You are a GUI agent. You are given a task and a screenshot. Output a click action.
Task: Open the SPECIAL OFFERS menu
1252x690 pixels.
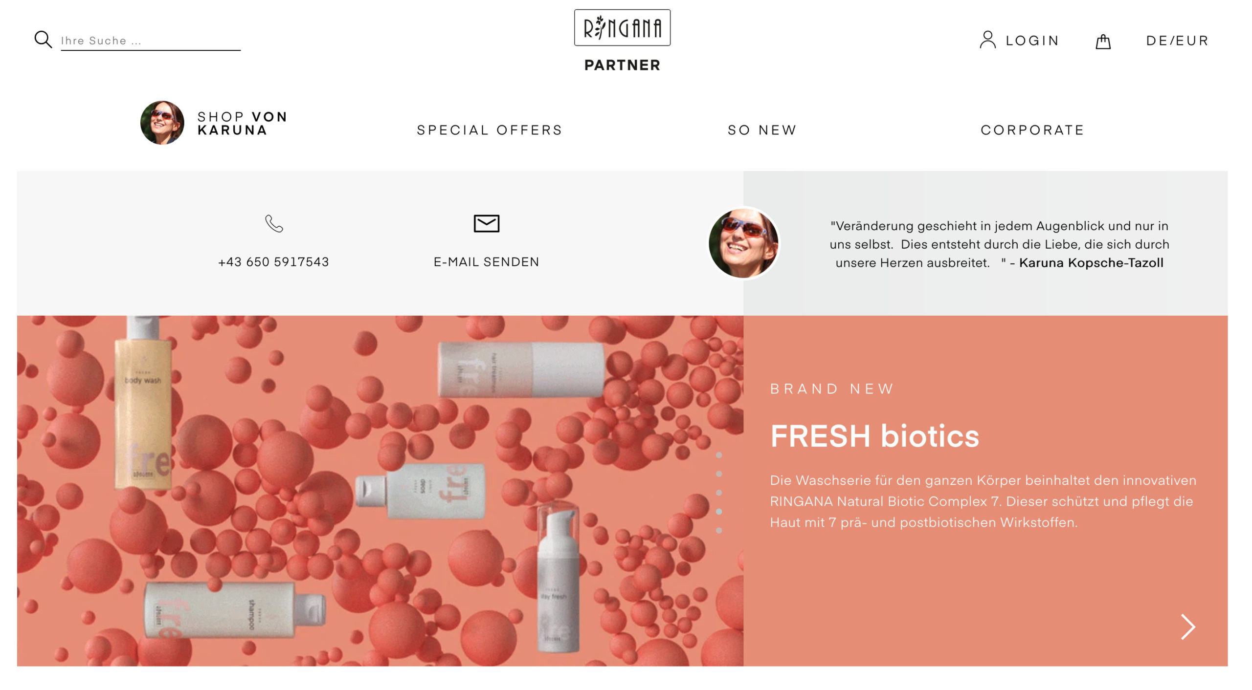[x=490, y=130]
